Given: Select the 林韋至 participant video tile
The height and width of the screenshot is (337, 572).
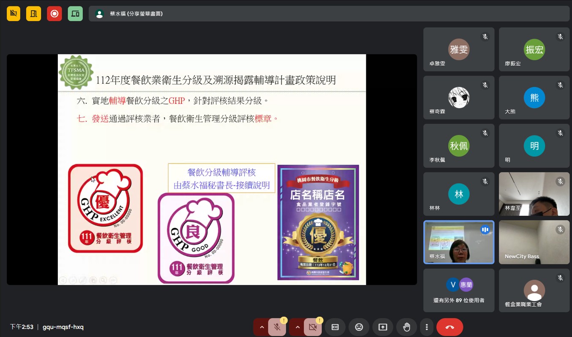Looking at the screenshot, I should pyautogui.click(x=534, y=194).
